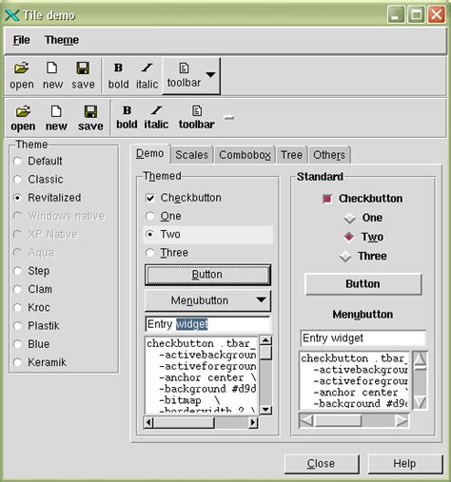The height and width of the screenshot is (482, 451).
Task: Click the Themed text box scroll down arrow
Action: 265,409
